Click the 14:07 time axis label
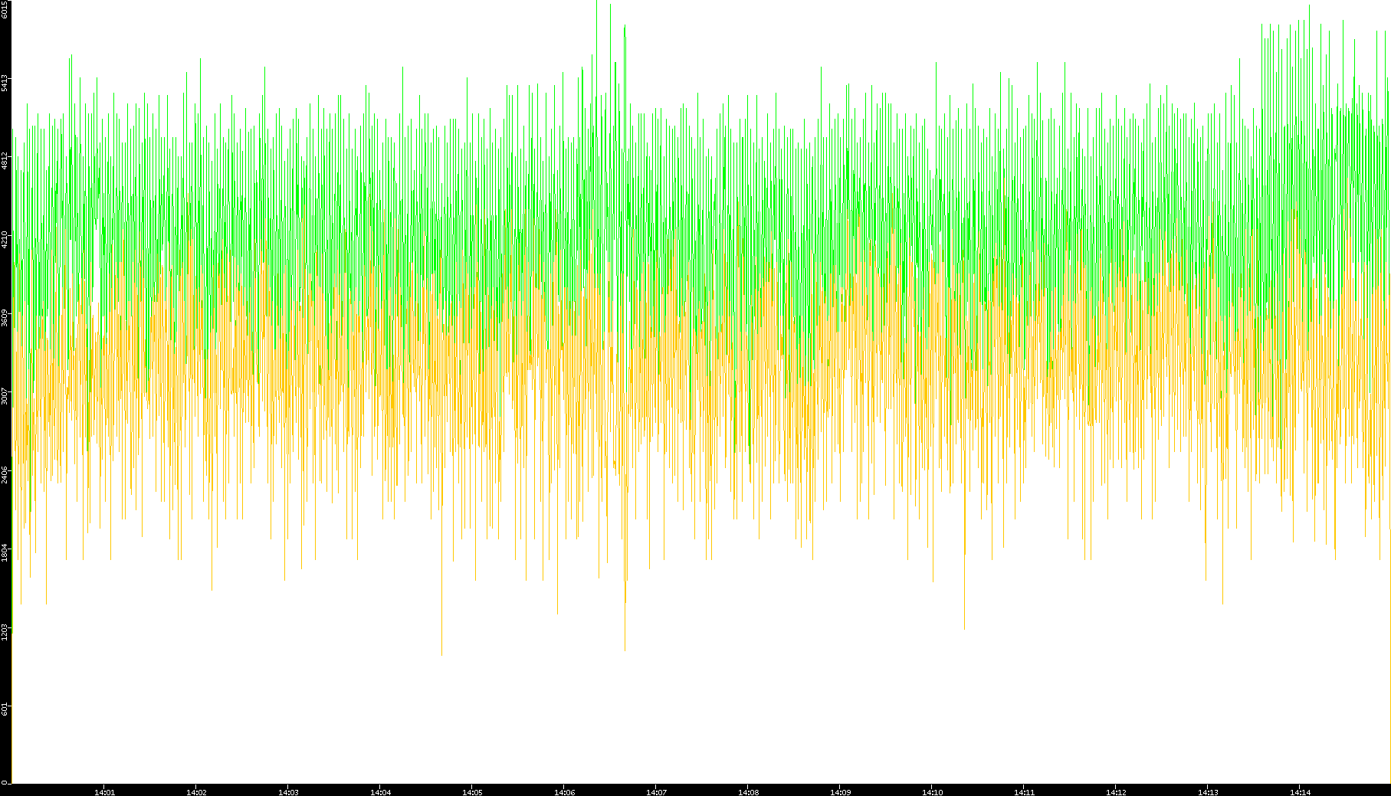Image resolution: width=1391 pixels, height=796 pixels. 656,792
